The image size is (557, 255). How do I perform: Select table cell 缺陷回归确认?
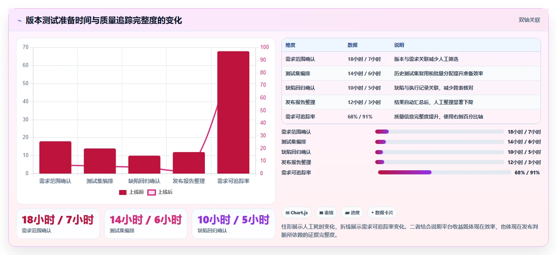[300, 88]
